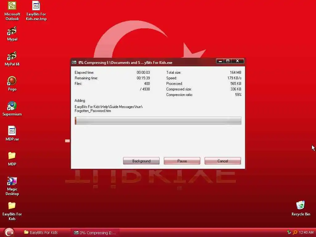Click the Speed value 179 KB/s

tap(234, 78)
